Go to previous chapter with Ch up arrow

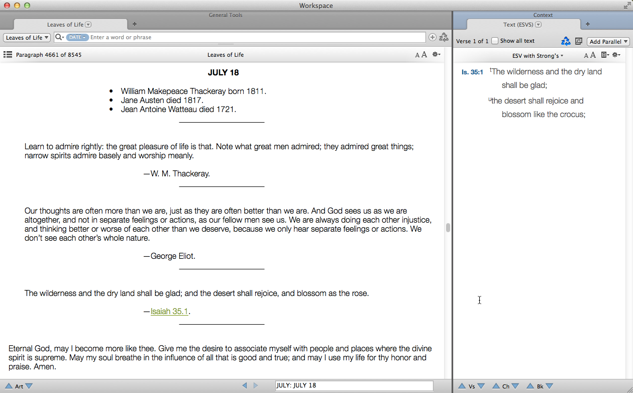(x=496, y=386)
